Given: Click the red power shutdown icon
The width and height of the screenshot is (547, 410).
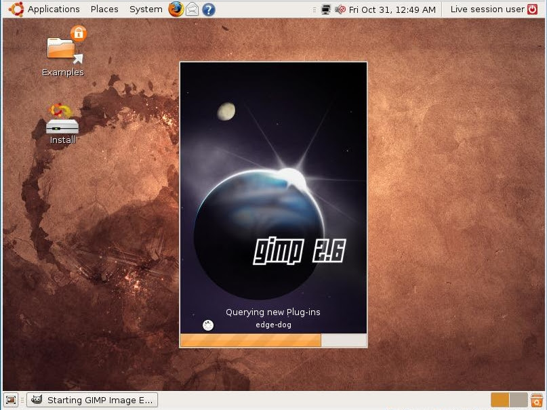Looking at the screenshot, I should click(x=532, y=9).
